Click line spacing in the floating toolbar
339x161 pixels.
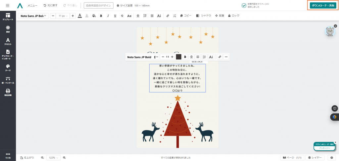(204, 57)
